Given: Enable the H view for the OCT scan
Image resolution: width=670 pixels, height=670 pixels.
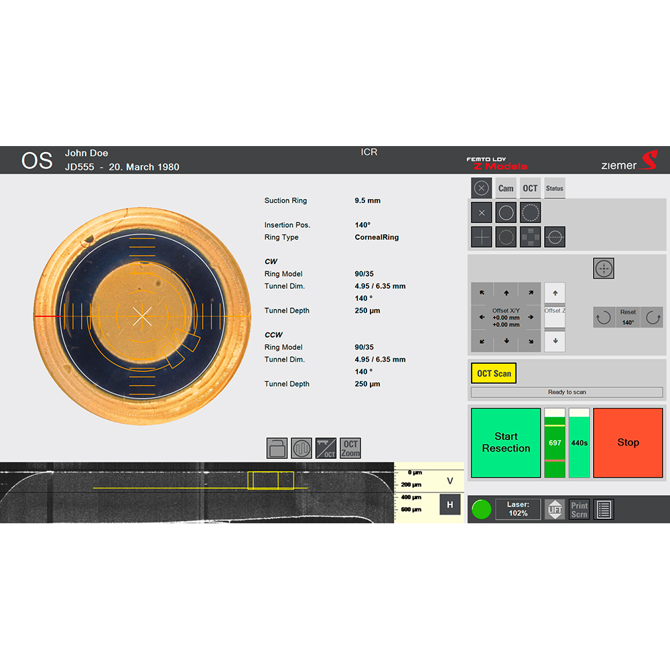Looking at the screenshot, I should [x=450, y=505].
